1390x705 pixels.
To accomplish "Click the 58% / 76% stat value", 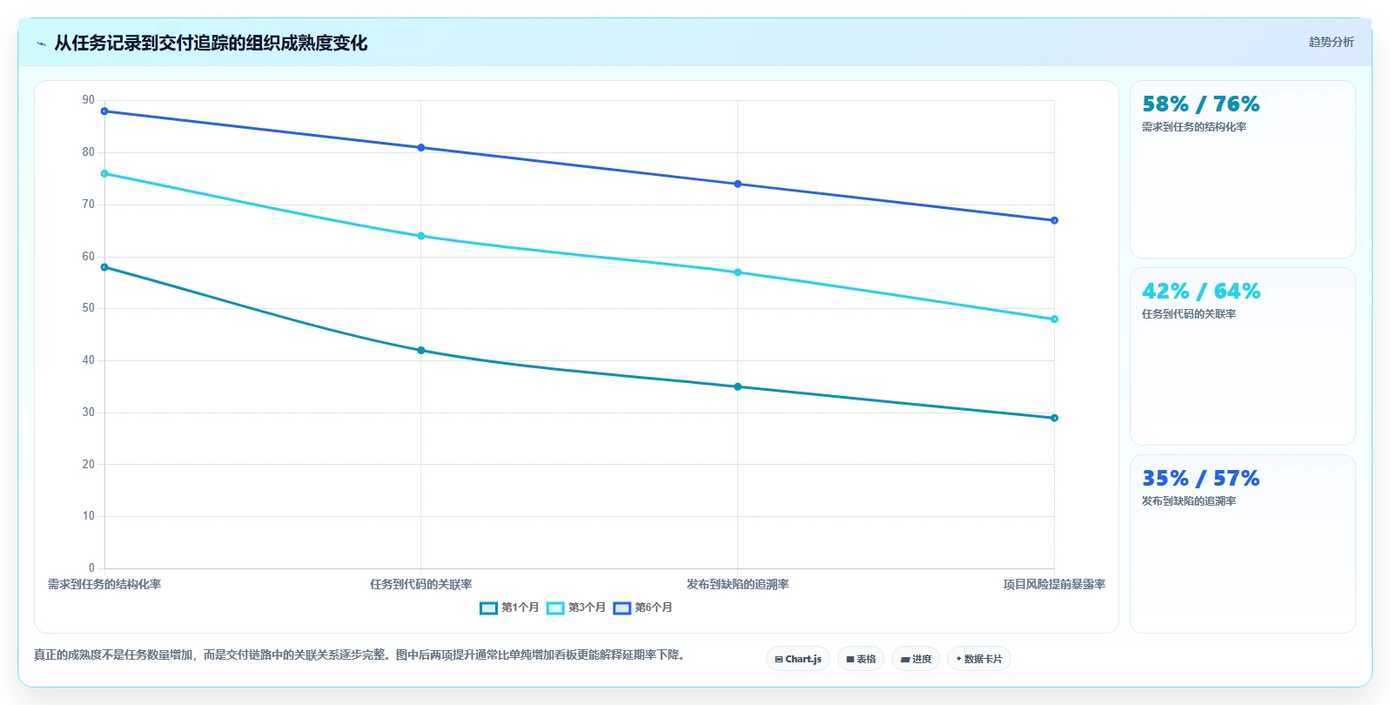I will [x=1200, y=104].
